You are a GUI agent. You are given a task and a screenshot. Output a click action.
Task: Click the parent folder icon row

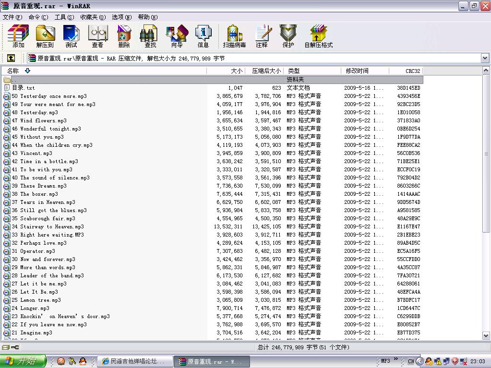point(7,80)
